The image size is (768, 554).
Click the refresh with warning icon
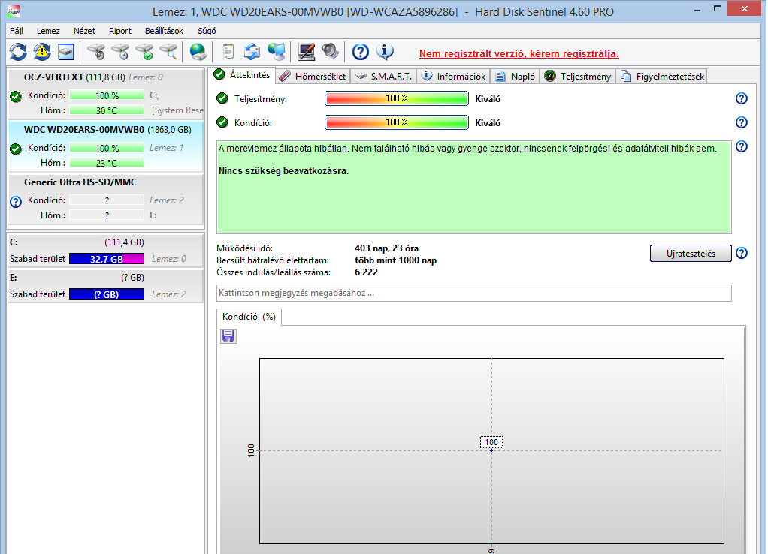click(x=42, y=51)
